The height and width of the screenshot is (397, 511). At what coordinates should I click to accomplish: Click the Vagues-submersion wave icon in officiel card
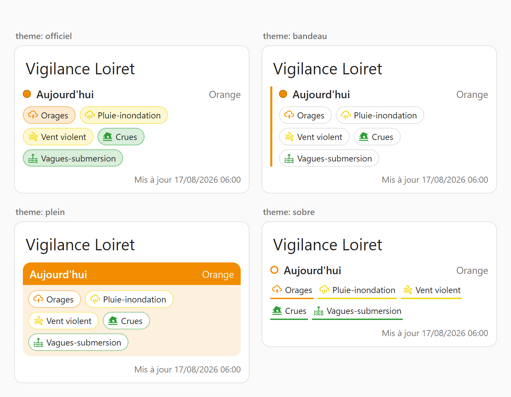pos(33,158)
